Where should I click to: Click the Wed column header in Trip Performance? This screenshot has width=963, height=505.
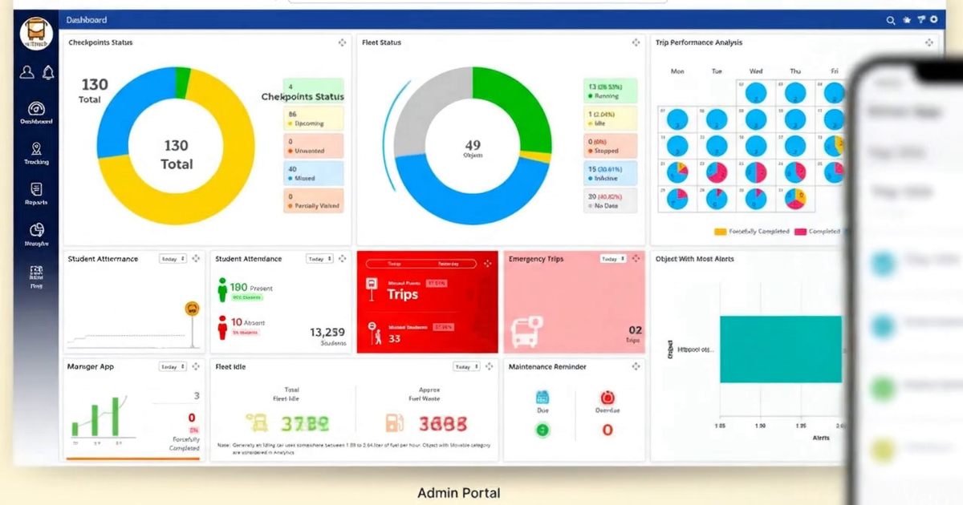(x=756, y=71)
